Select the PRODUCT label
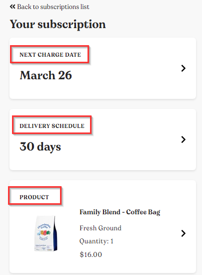 point(34,197)
